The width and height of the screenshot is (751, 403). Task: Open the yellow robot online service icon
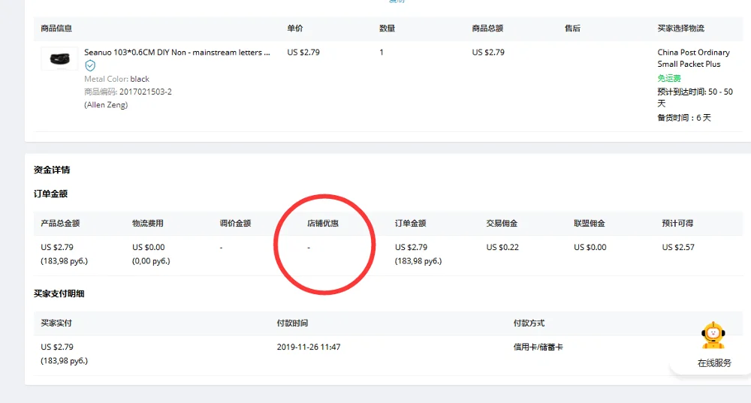(713, 335)
